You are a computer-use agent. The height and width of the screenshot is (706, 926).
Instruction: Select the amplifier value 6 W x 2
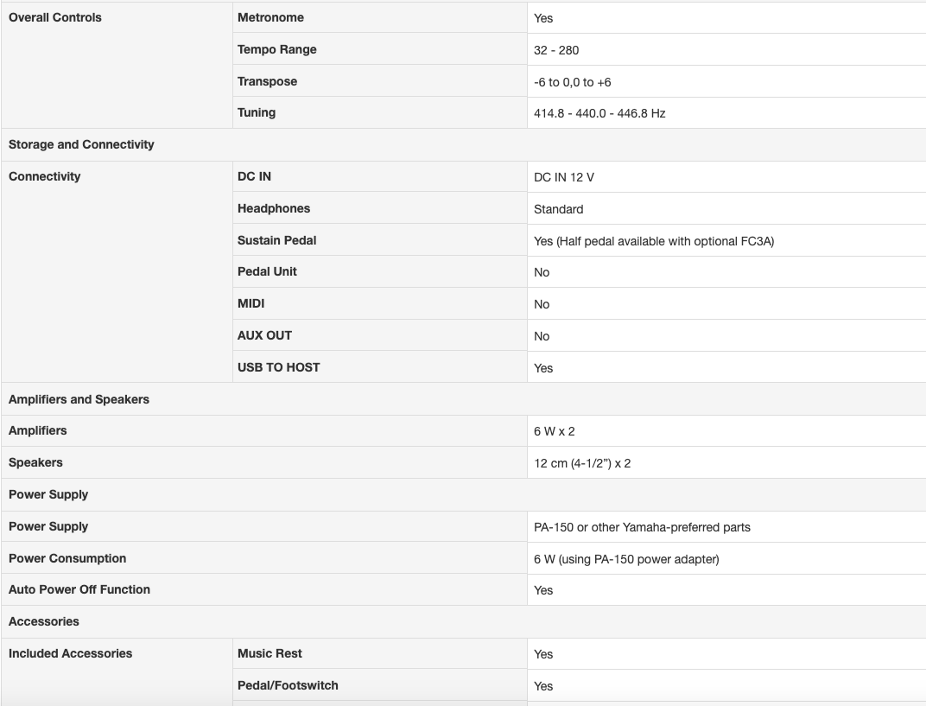click(554, 431)
